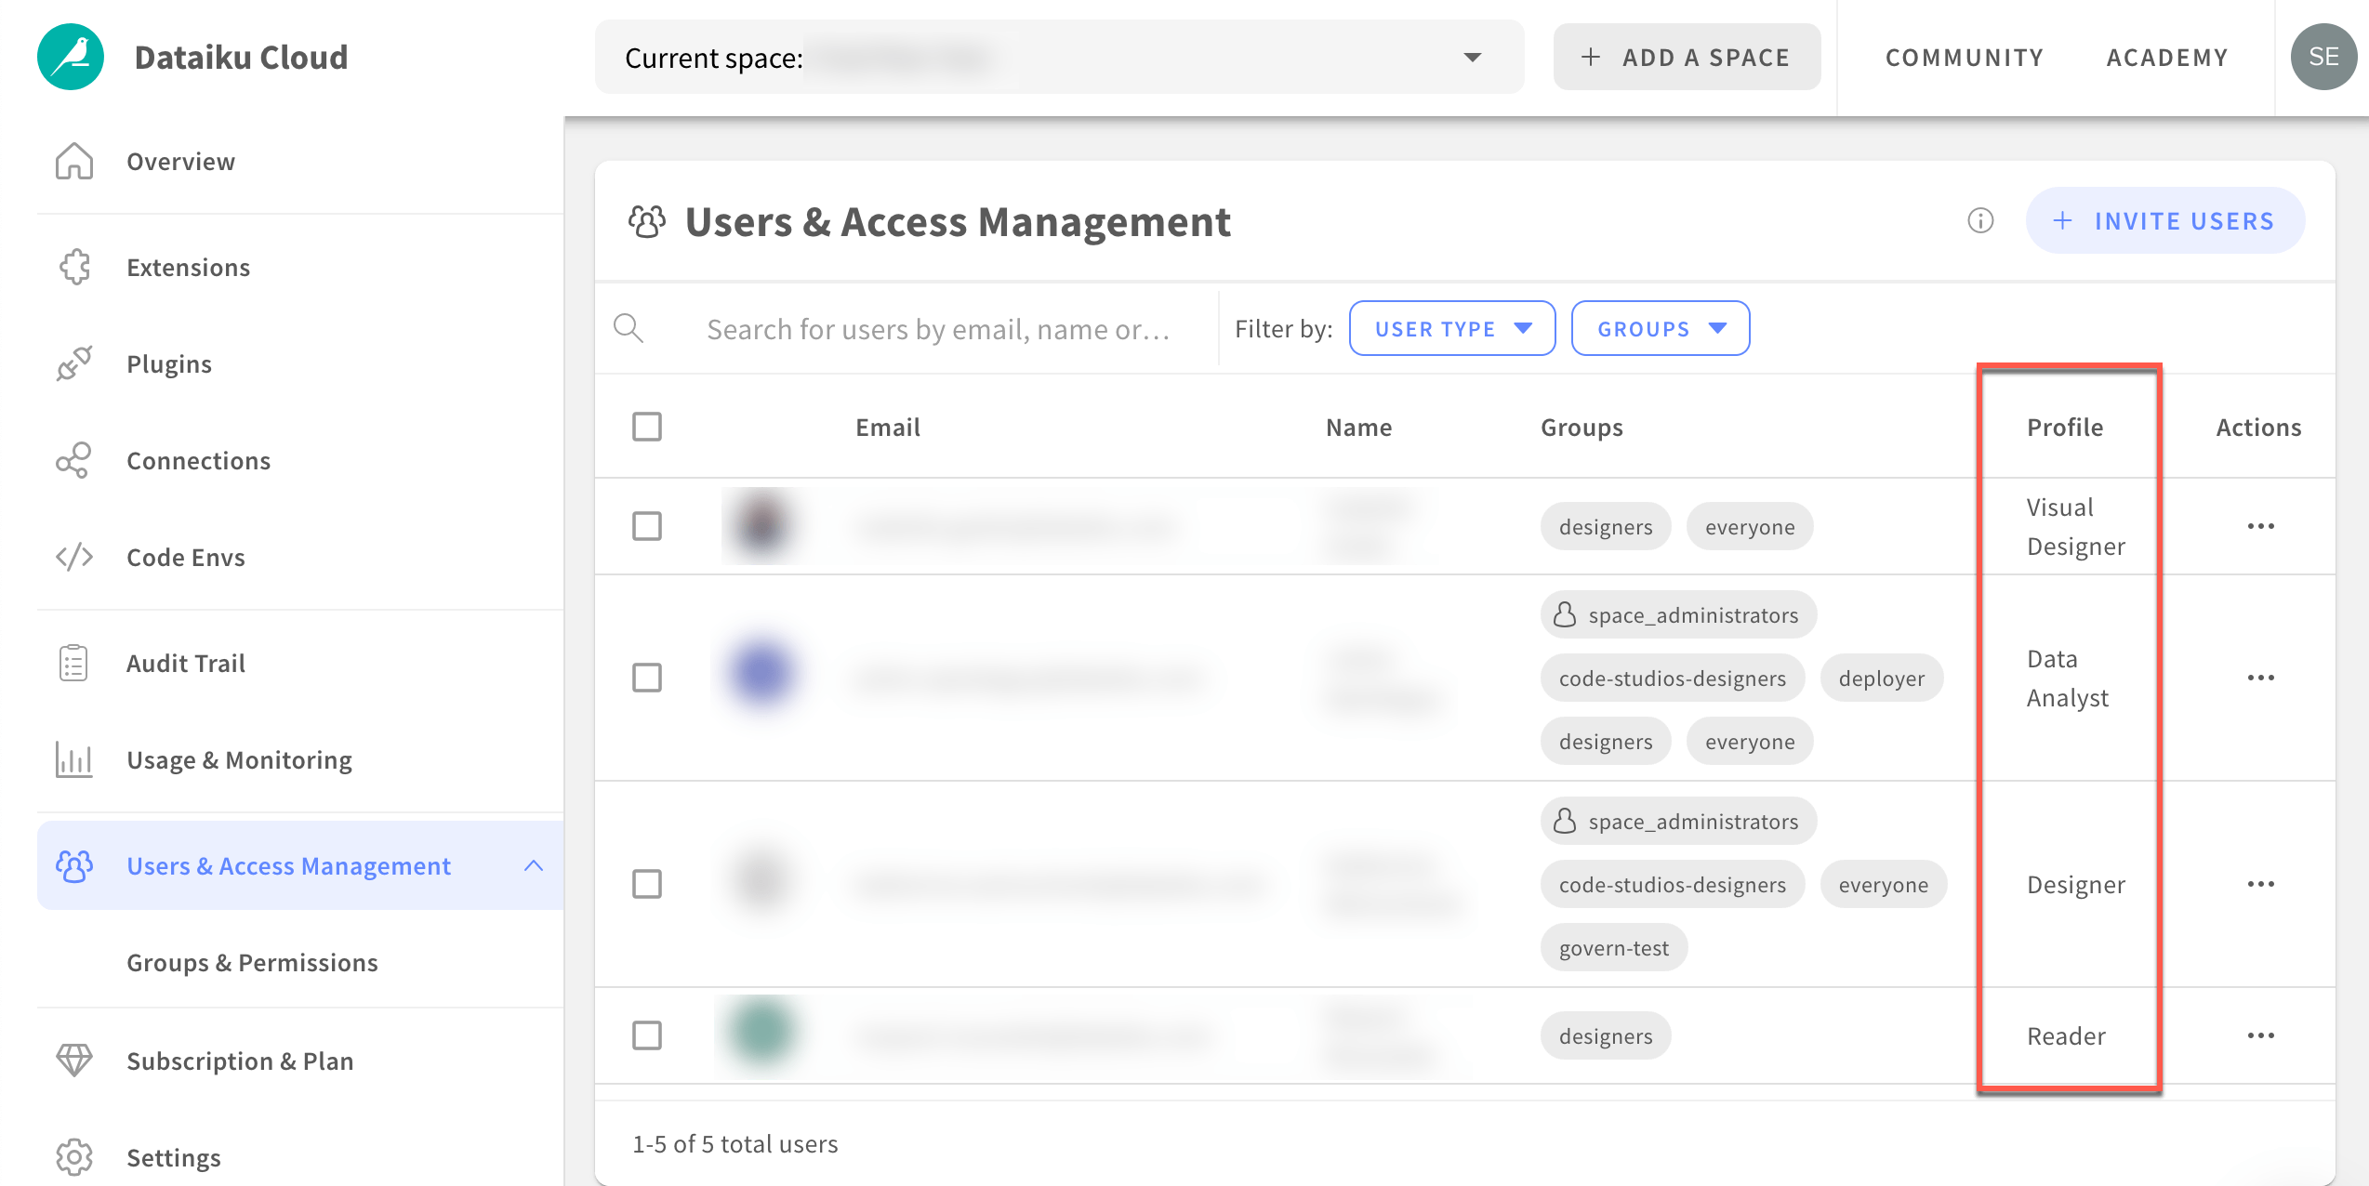Click the Usage & Monitoring chart icon
This screenshot has height=1186, width=2369.
coord(74,759)
